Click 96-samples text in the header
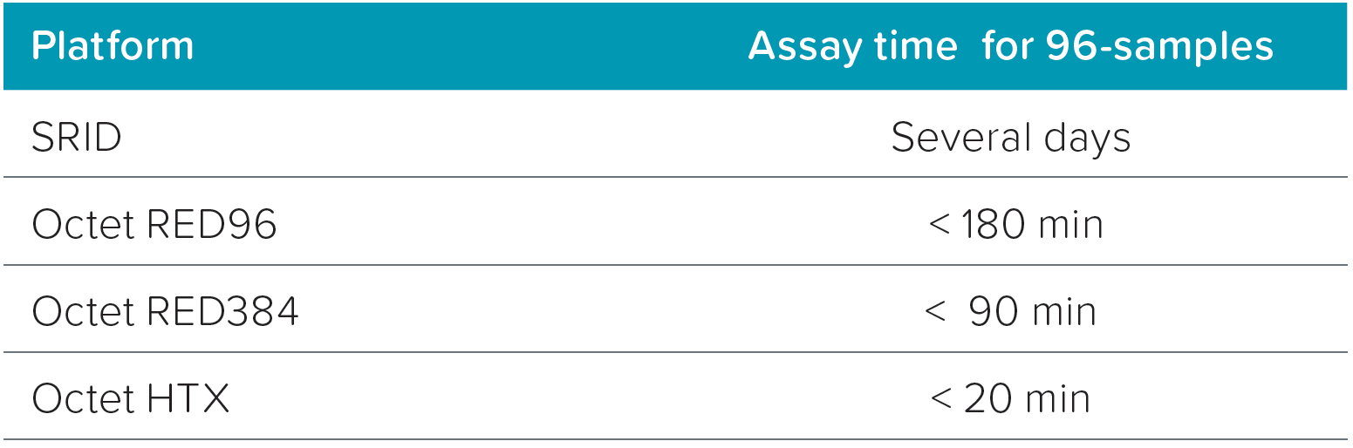This screenshot has width=1353, height=448. point(1159,46)
